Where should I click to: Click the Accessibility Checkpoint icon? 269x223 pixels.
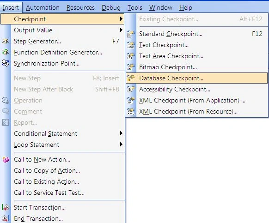click(x=131, y=89)
